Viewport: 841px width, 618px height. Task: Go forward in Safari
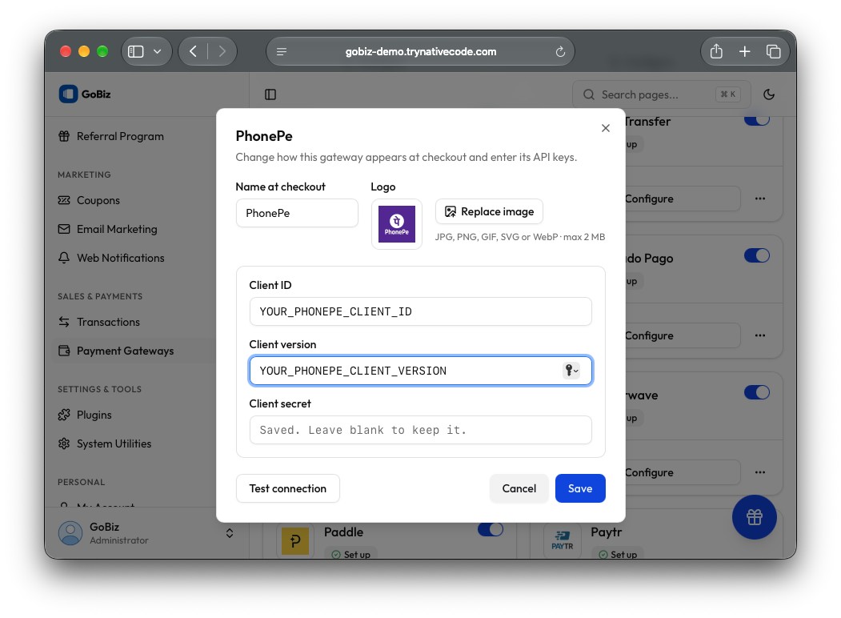pos(222,51)
